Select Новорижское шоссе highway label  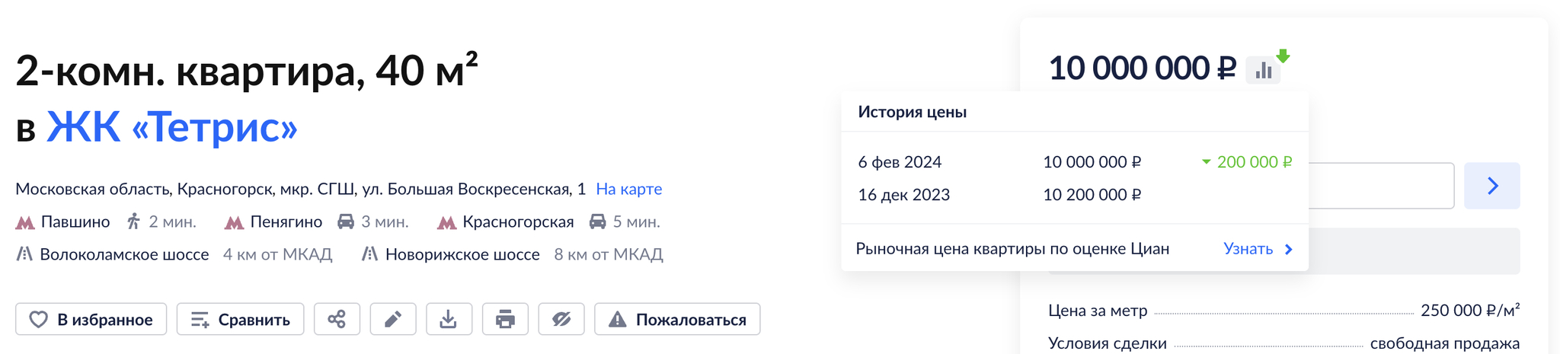click(462, 254)
